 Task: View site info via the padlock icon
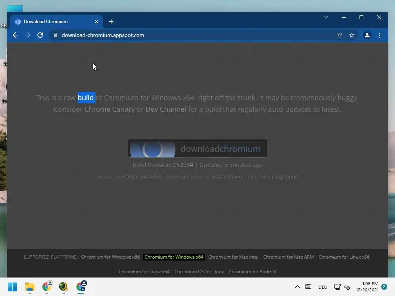pos(56,35)
